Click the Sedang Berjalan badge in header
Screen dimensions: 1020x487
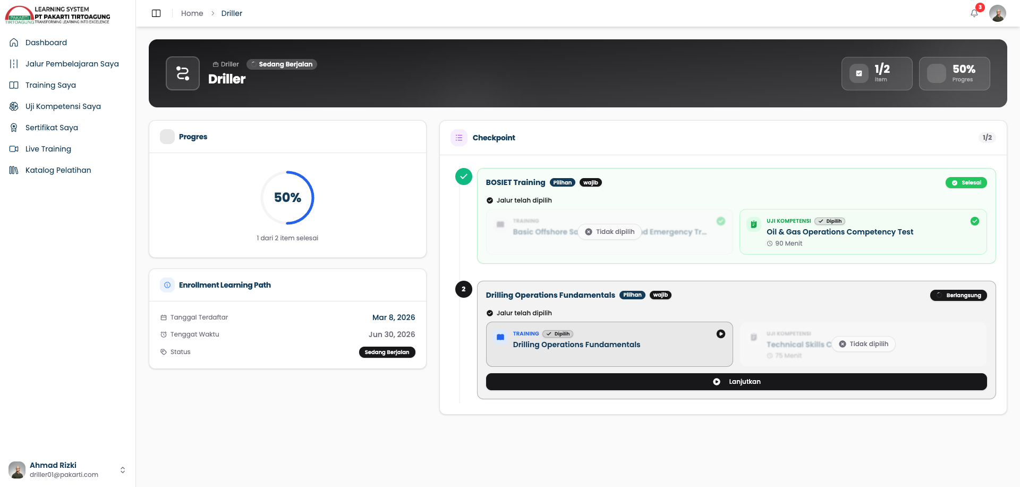282,64
